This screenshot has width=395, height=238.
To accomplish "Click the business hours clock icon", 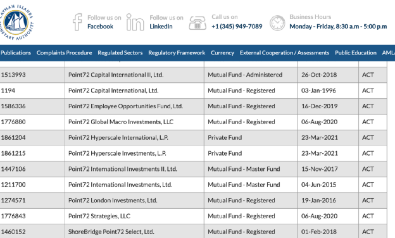I will coord(277,23).
